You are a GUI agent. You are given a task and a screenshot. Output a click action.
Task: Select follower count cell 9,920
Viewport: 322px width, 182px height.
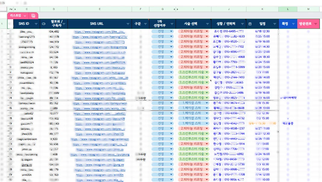[x=54, y=139]
